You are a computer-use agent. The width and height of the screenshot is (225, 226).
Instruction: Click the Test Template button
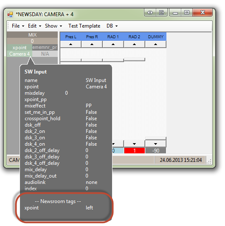tap(84, 26)
